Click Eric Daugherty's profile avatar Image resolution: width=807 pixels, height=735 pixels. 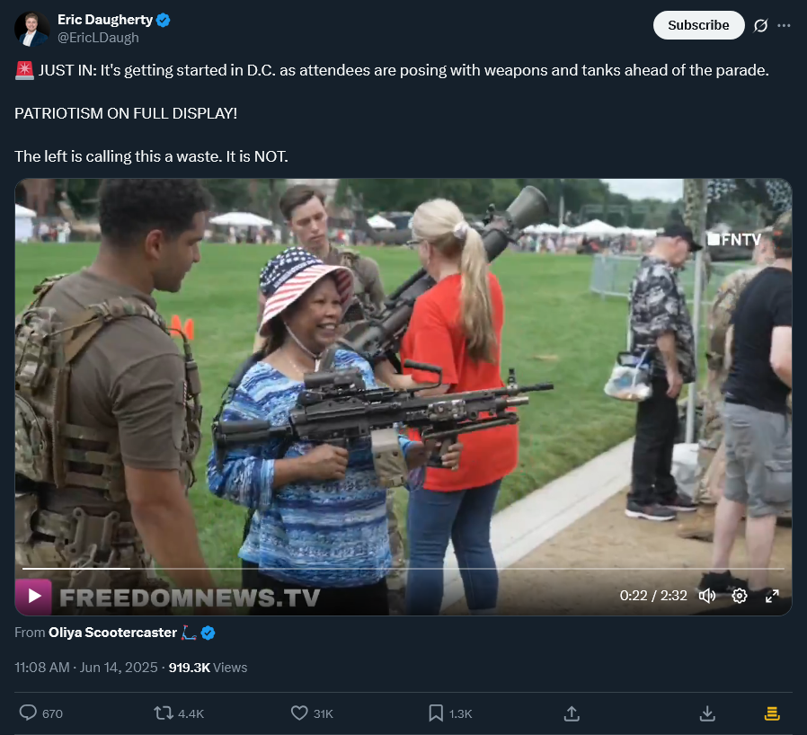pyautogui.click(x=32, y=29)
